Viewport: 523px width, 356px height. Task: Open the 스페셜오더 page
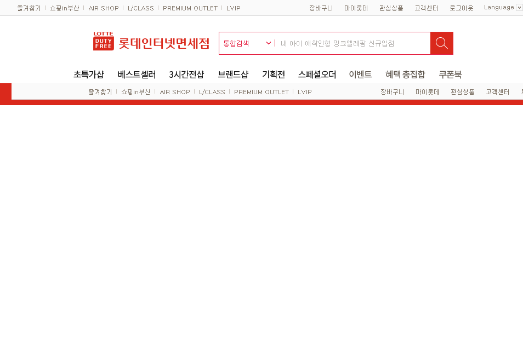[317, 74]
